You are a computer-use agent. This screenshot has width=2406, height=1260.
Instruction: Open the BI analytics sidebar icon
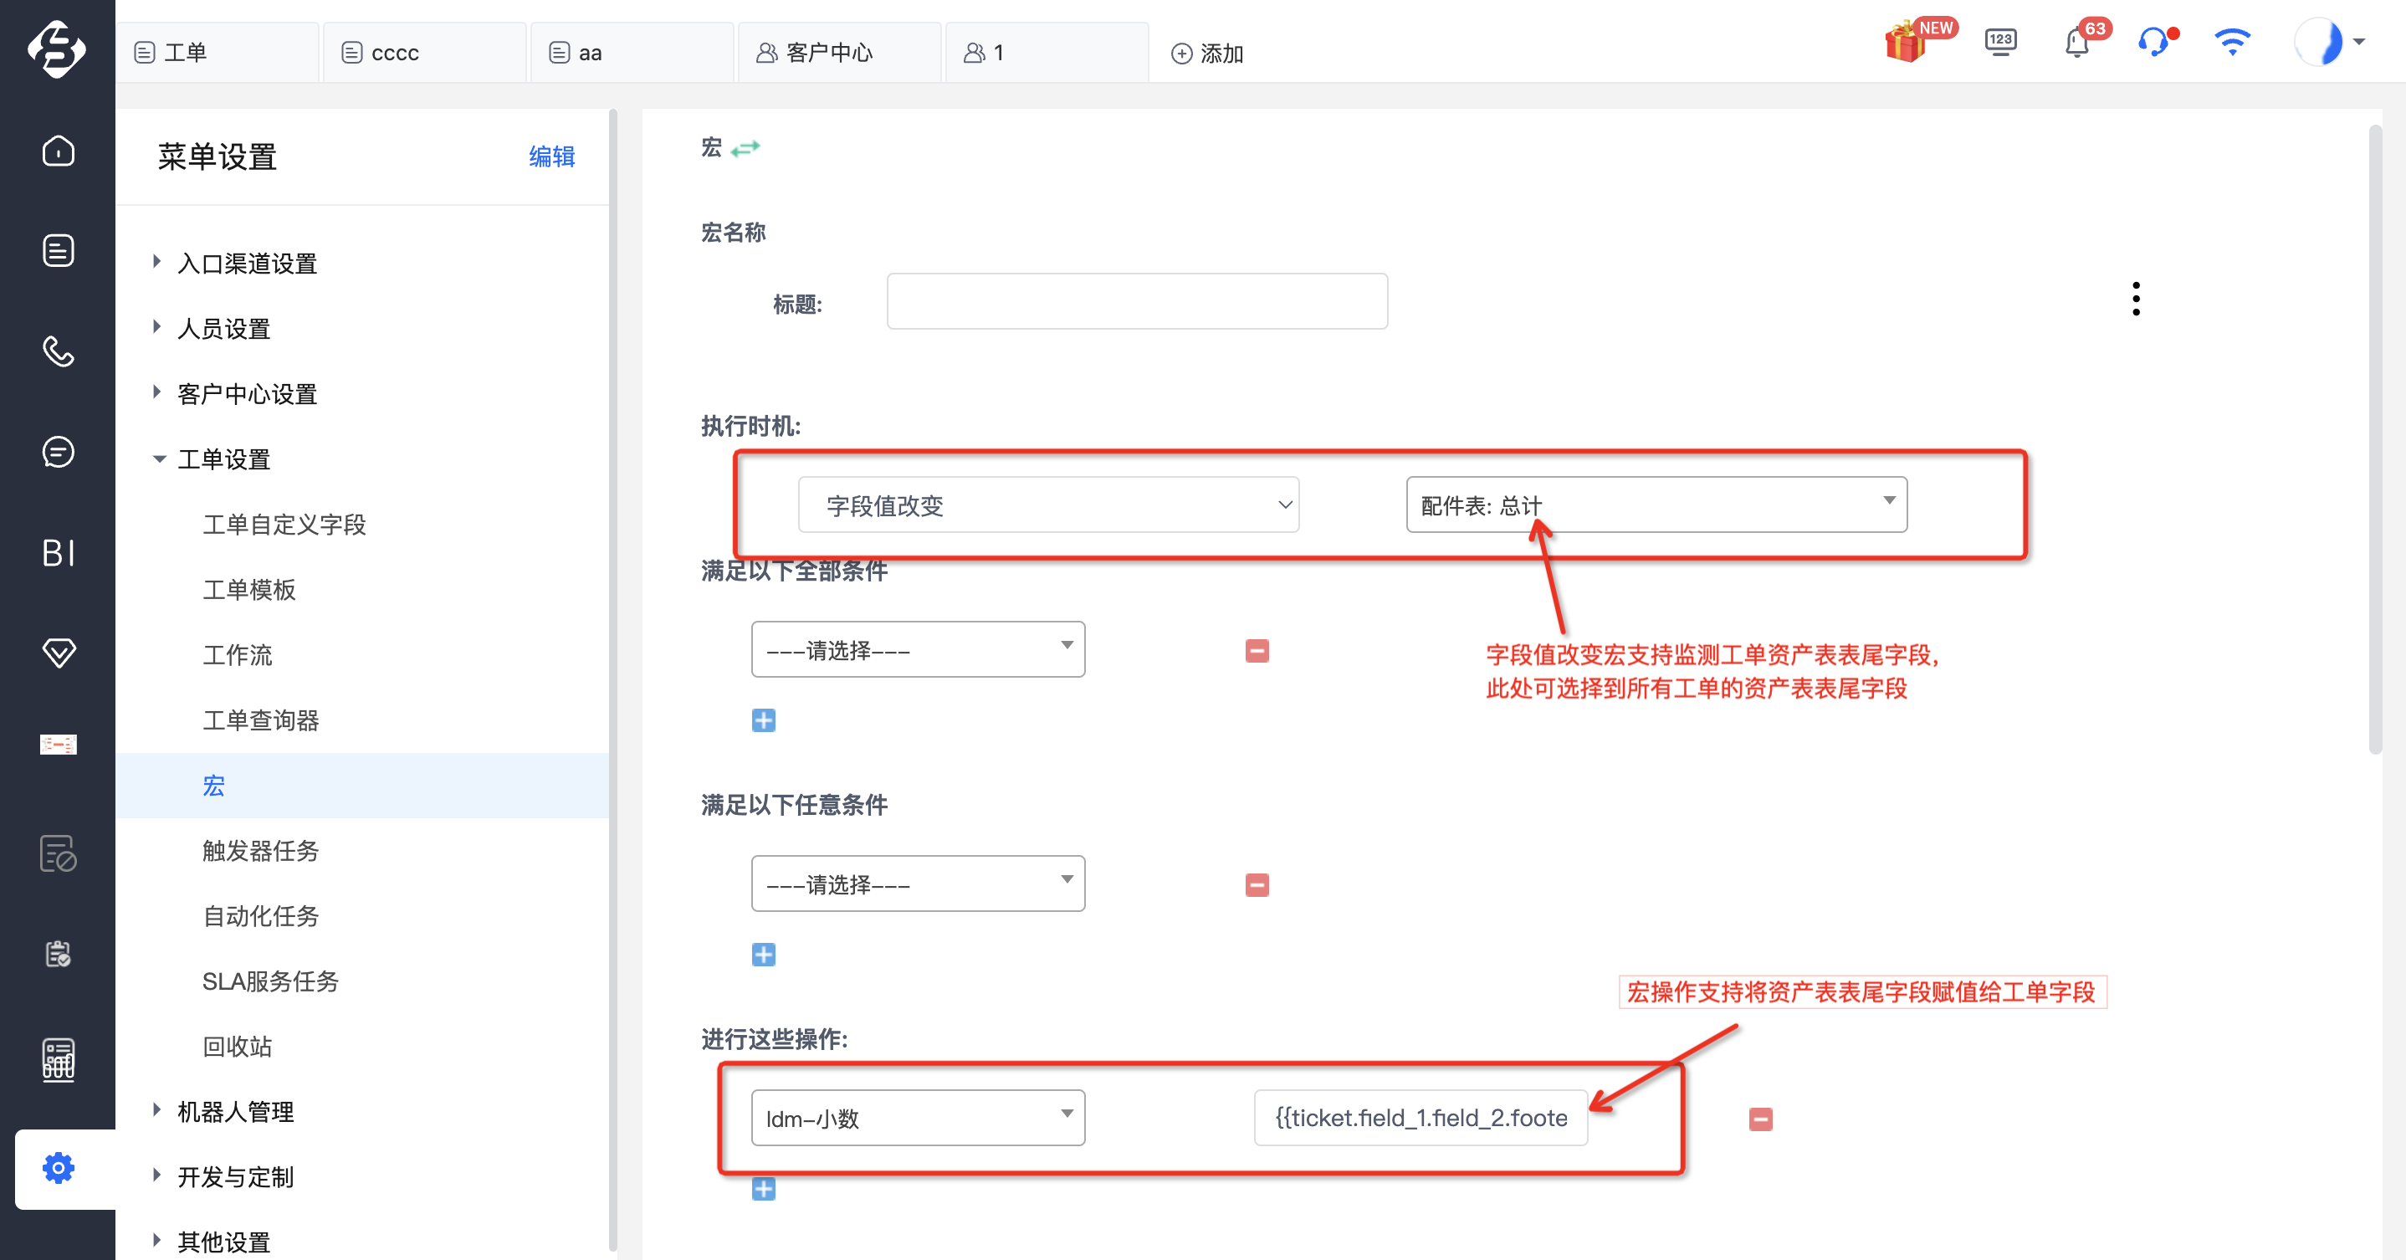coord(58,552)
